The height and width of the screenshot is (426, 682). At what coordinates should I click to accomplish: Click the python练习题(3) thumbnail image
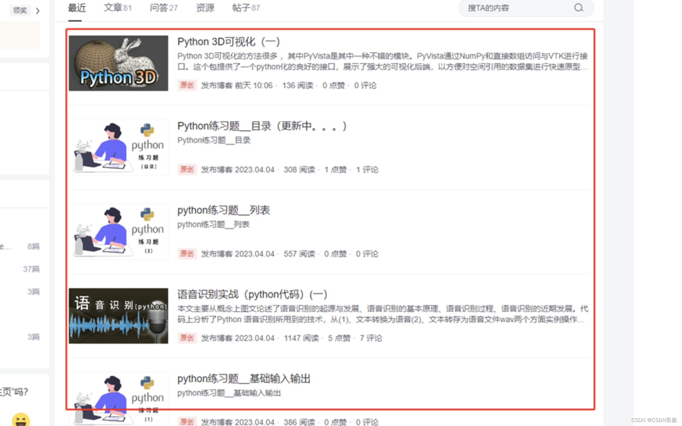coord(118,232)
